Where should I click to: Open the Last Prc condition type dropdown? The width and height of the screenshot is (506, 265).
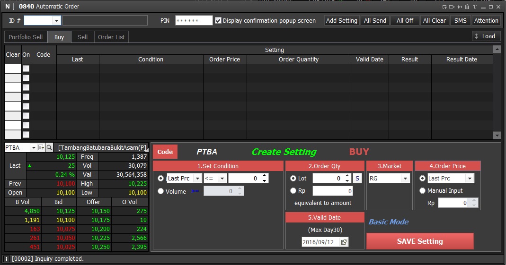tap(197, 179)
